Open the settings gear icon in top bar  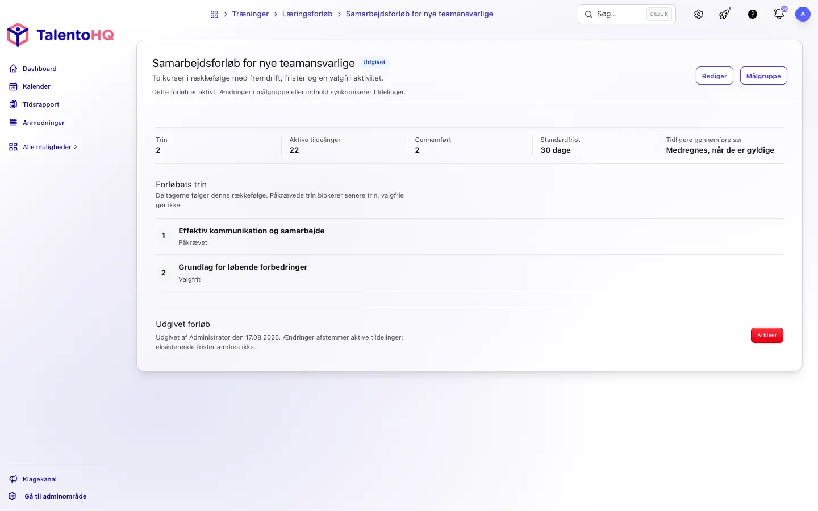click(699, 14)
